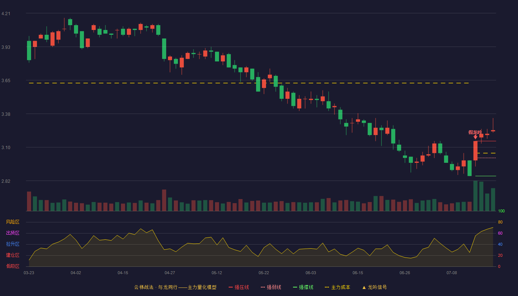The height and width of the screenshot is (296, 518).
Task: Select the 假龙吟 signal label
Action: [x=475, y=132]
